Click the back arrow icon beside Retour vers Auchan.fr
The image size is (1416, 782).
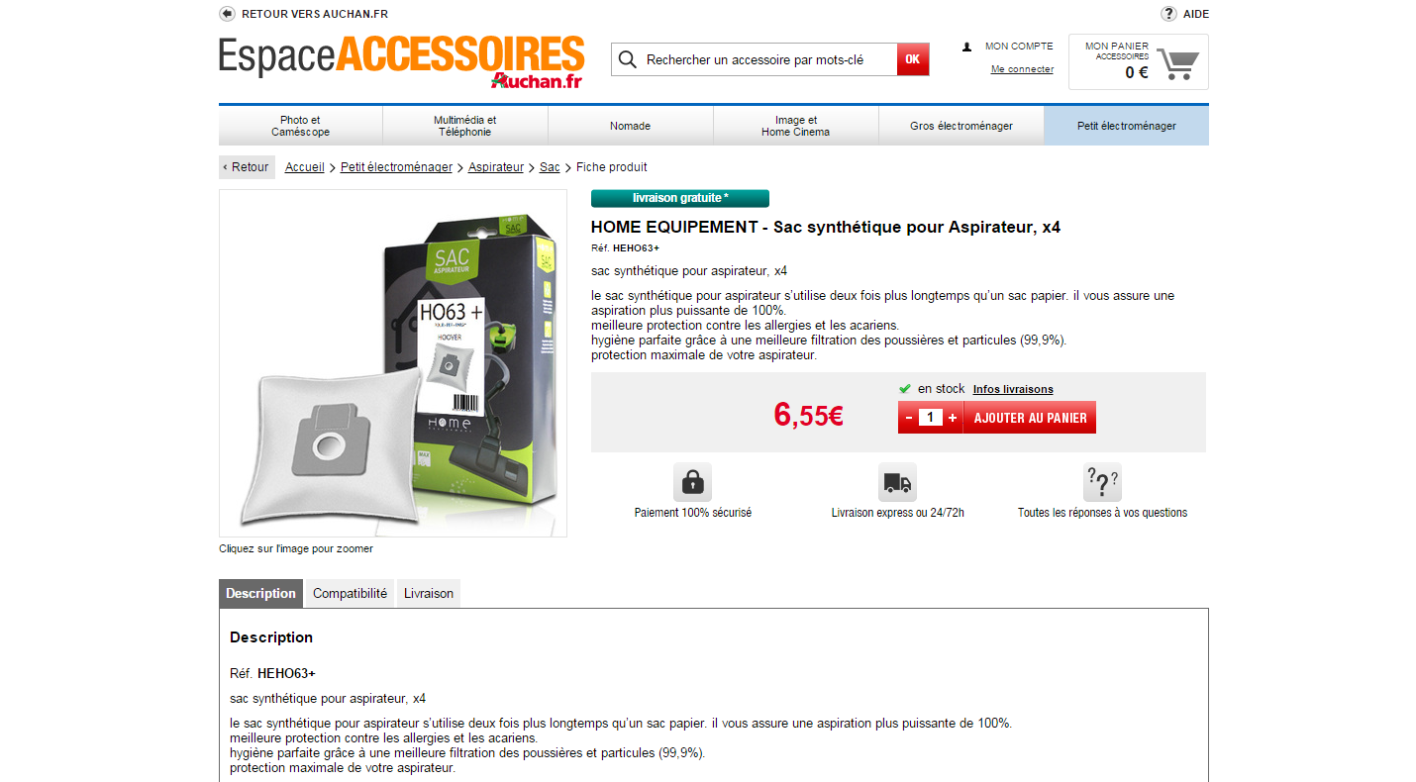tap(227, 14)
